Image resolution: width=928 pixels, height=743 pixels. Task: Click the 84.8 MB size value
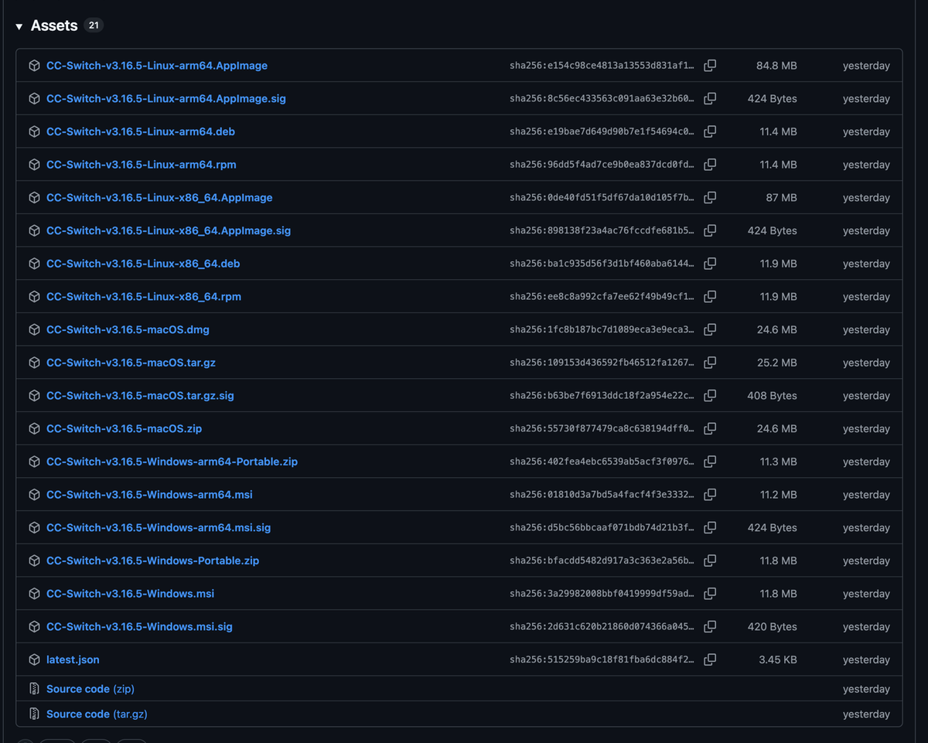point(776,66)
